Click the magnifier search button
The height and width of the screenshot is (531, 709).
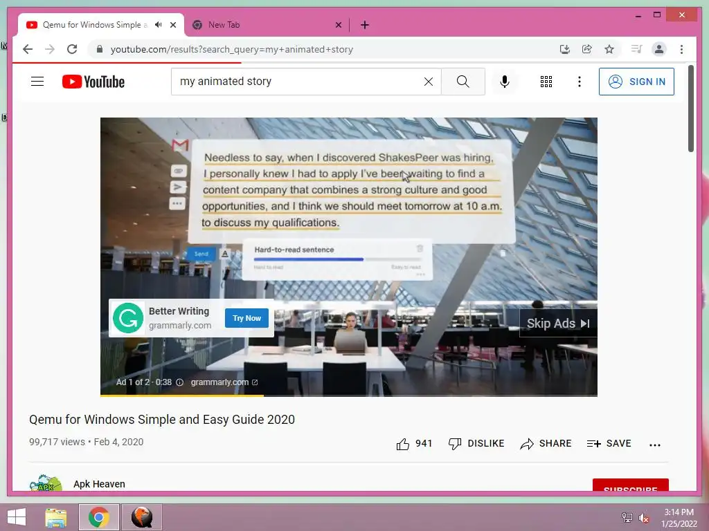[463, 82]
